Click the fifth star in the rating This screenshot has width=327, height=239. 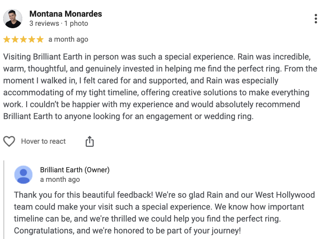(x=40, y=39)
